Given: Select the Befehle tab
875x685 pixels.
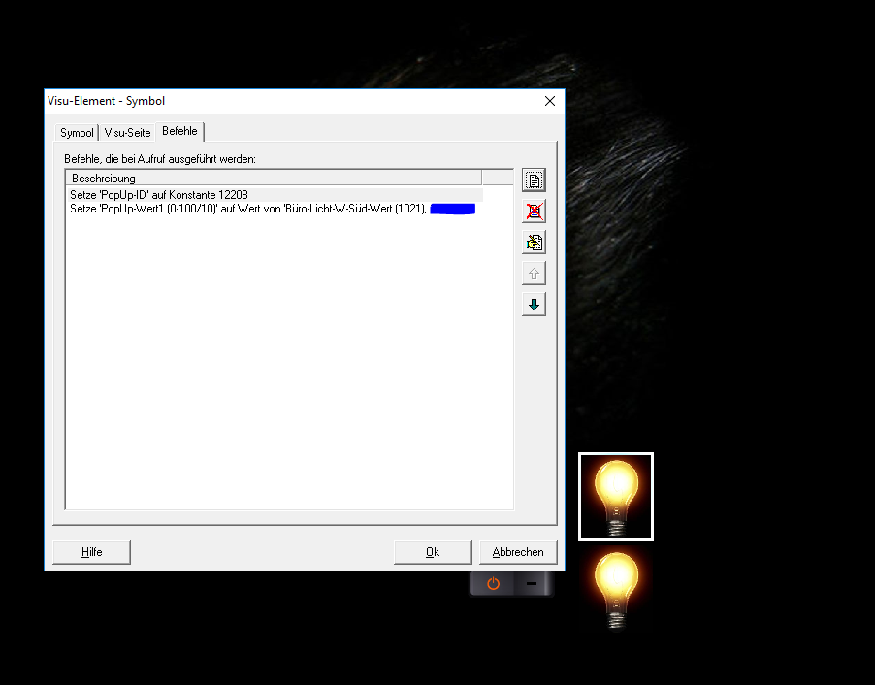Looking at the screenshot, I should coord(179,131).
